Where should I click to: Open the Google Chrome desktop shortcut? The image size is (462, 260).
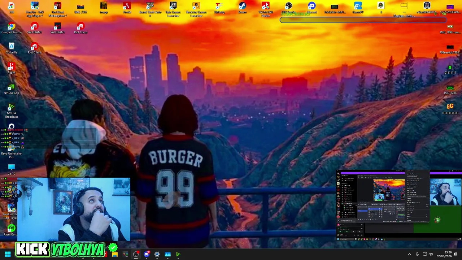12,29
